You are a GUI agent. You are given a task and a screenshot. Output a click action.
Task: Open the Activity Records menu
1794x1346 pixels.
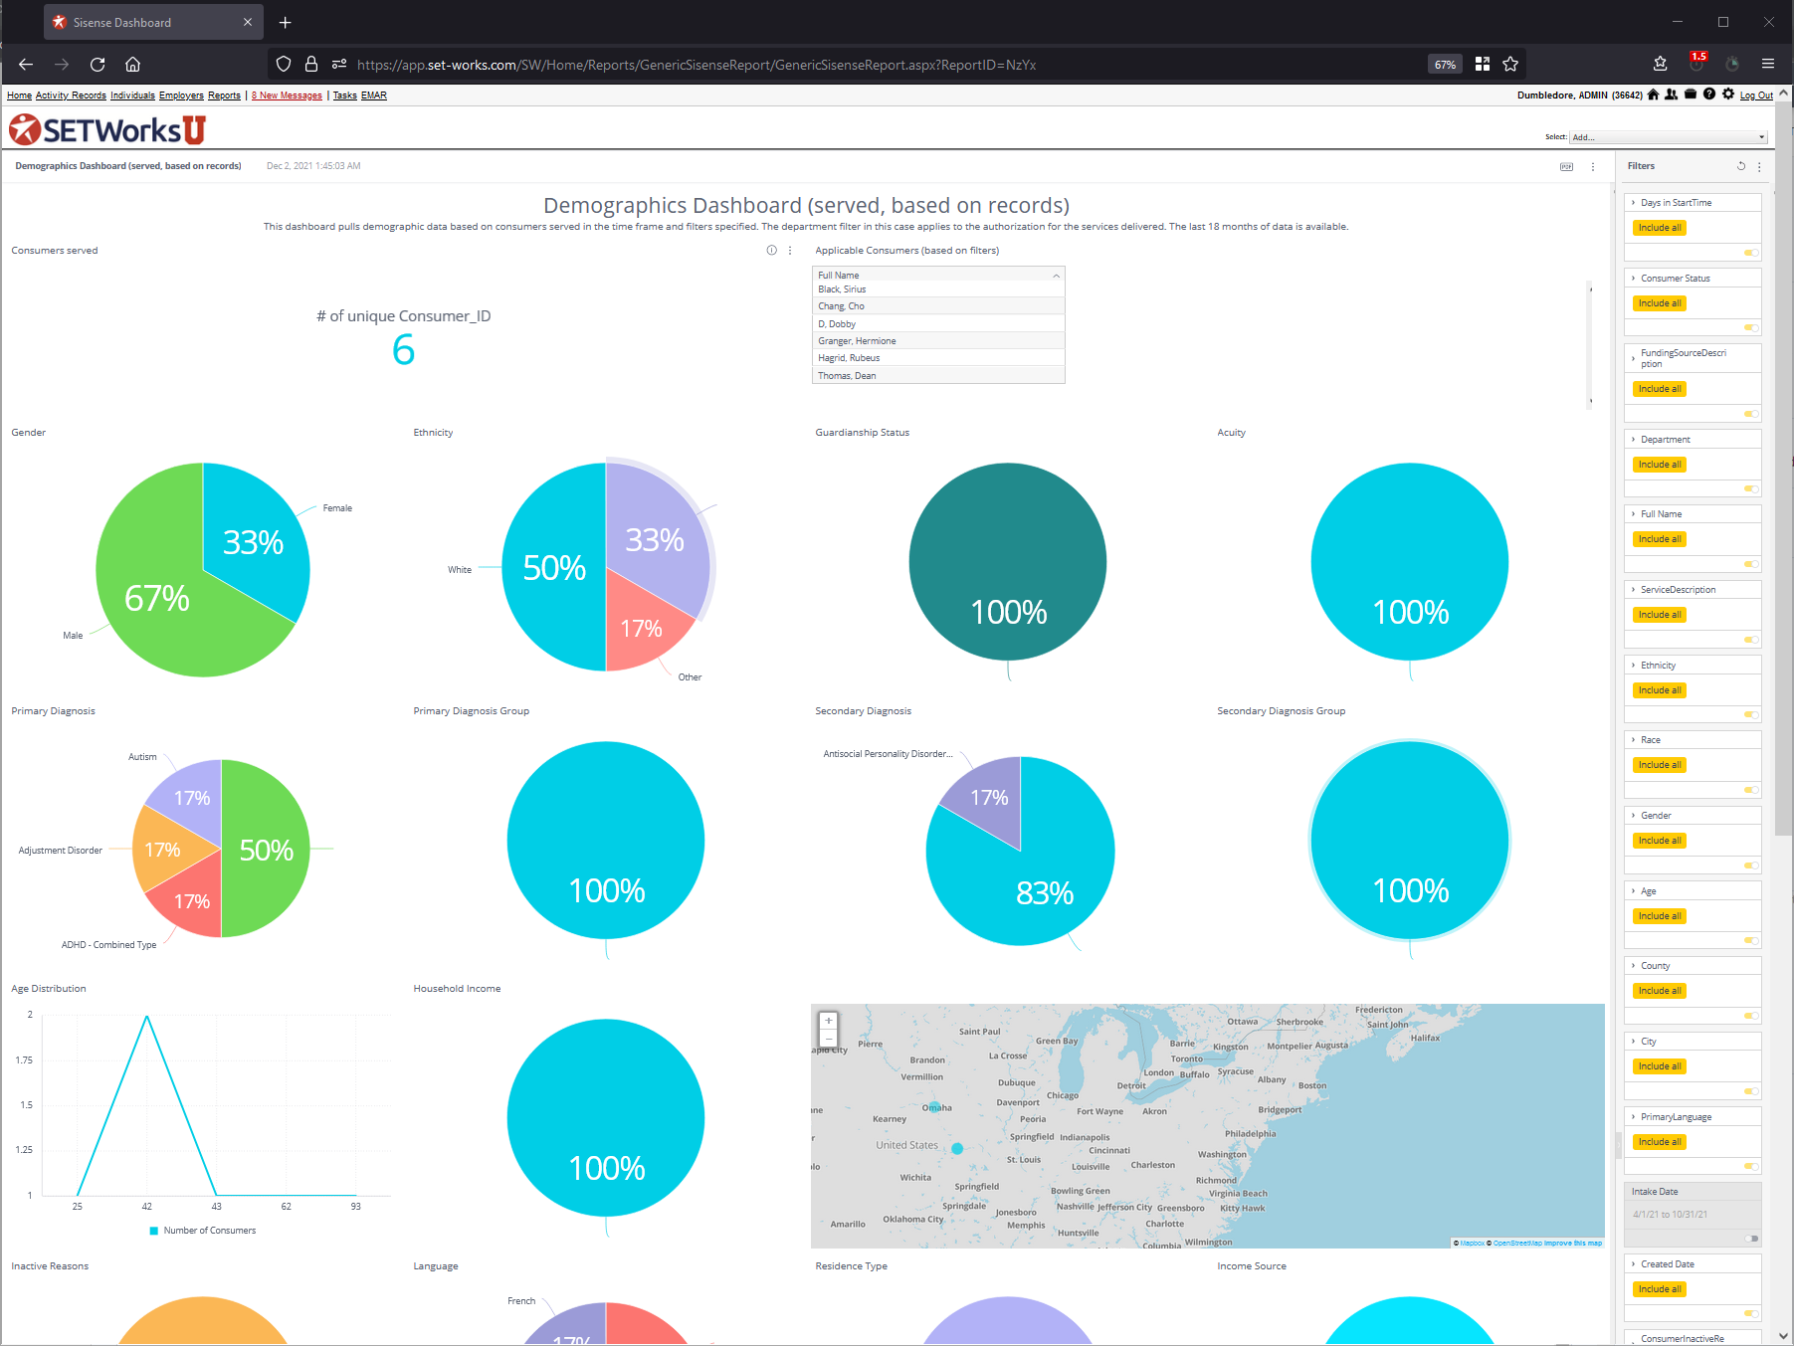71,96
